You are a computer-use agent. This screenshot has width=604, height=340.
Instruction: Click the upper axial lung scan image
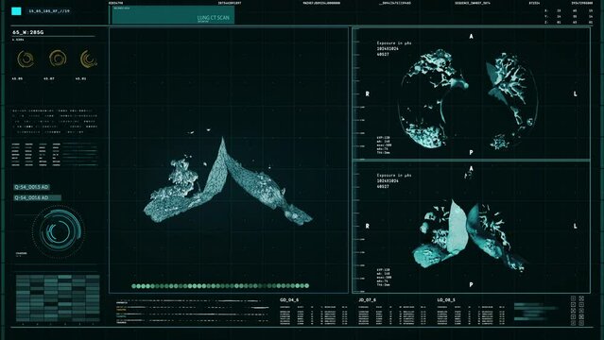pos(468,99)
